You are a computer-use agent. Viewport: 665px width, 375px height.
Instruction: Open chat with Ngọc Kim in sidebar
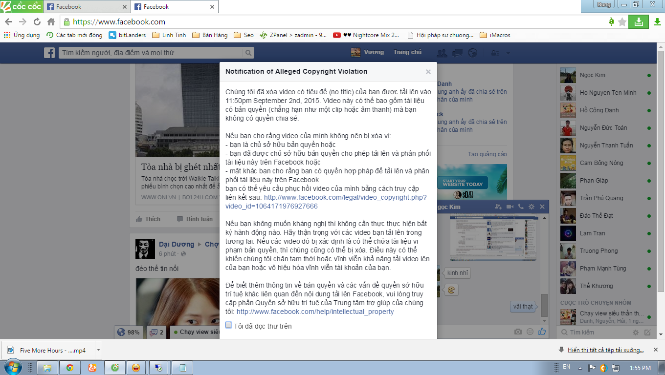tap(606, 75)
